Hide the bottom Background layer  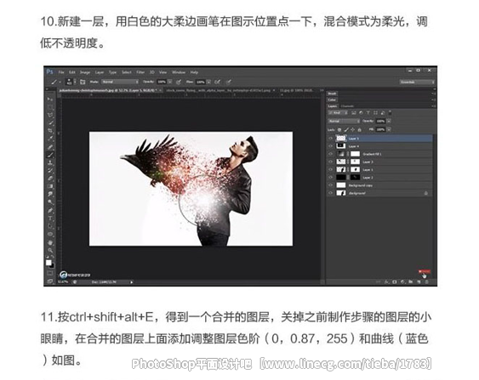tap(330, 193)
